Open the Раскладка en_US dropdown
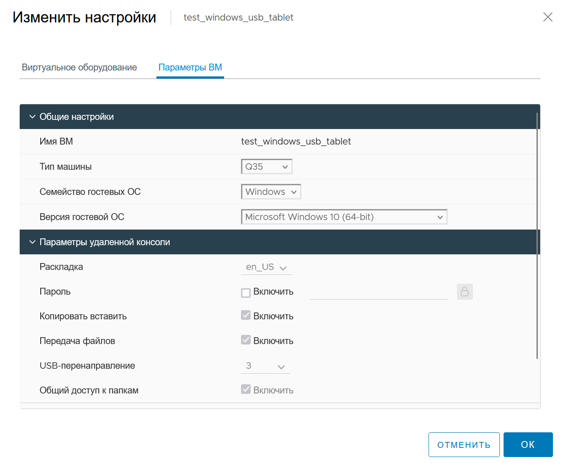This screenshot has width=563, height=468. point(267,267)
